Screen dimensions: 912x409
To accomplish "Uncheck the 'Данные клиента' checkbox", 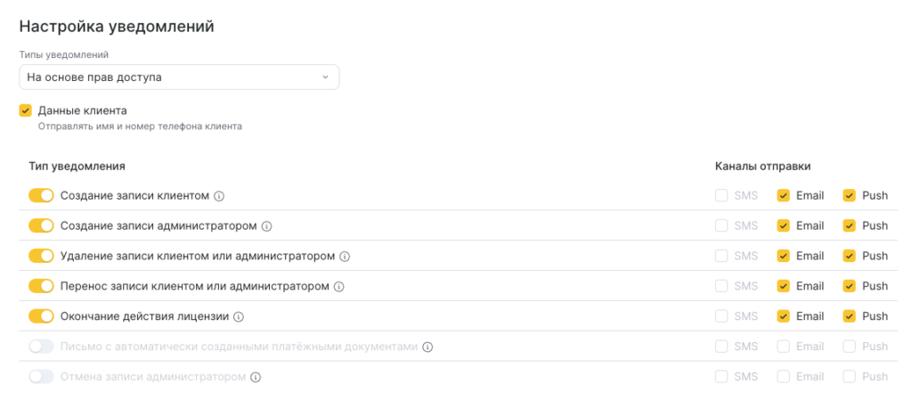I will [x=25, y=111].
